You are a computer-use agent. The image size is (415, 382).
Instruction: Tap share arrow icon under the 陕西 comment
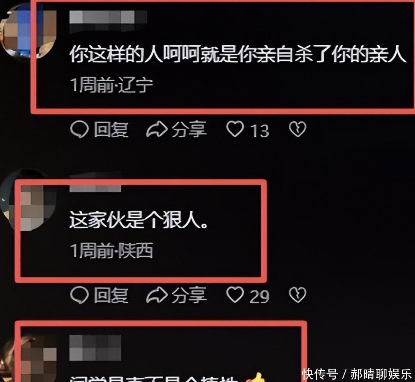[157, 295]
